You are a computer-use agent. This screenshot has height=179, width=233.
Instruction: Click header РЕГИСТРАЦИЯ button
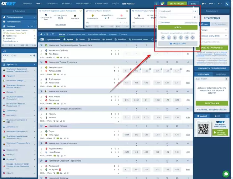point(177,3)
